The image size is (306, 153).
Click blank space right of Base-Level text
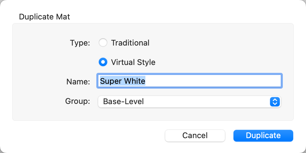207,102
